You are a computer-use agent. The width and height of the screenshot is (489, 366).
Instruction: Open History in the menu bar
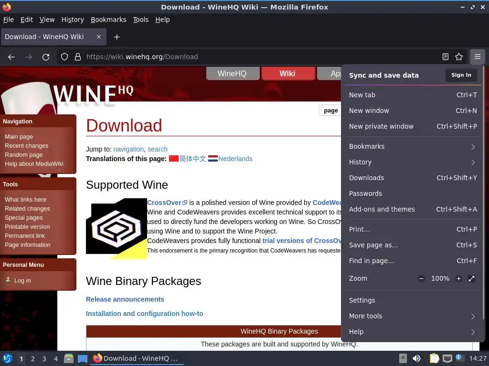[73, 20]
